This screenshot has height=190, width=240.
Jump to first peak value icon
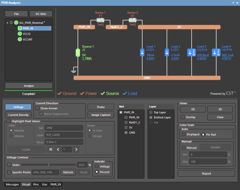pyautogui.click(x=51, y=150)
